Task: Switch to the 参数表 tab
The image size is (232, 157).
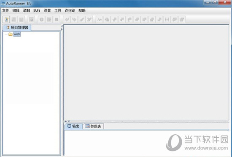Action: (x=93, y=126)
